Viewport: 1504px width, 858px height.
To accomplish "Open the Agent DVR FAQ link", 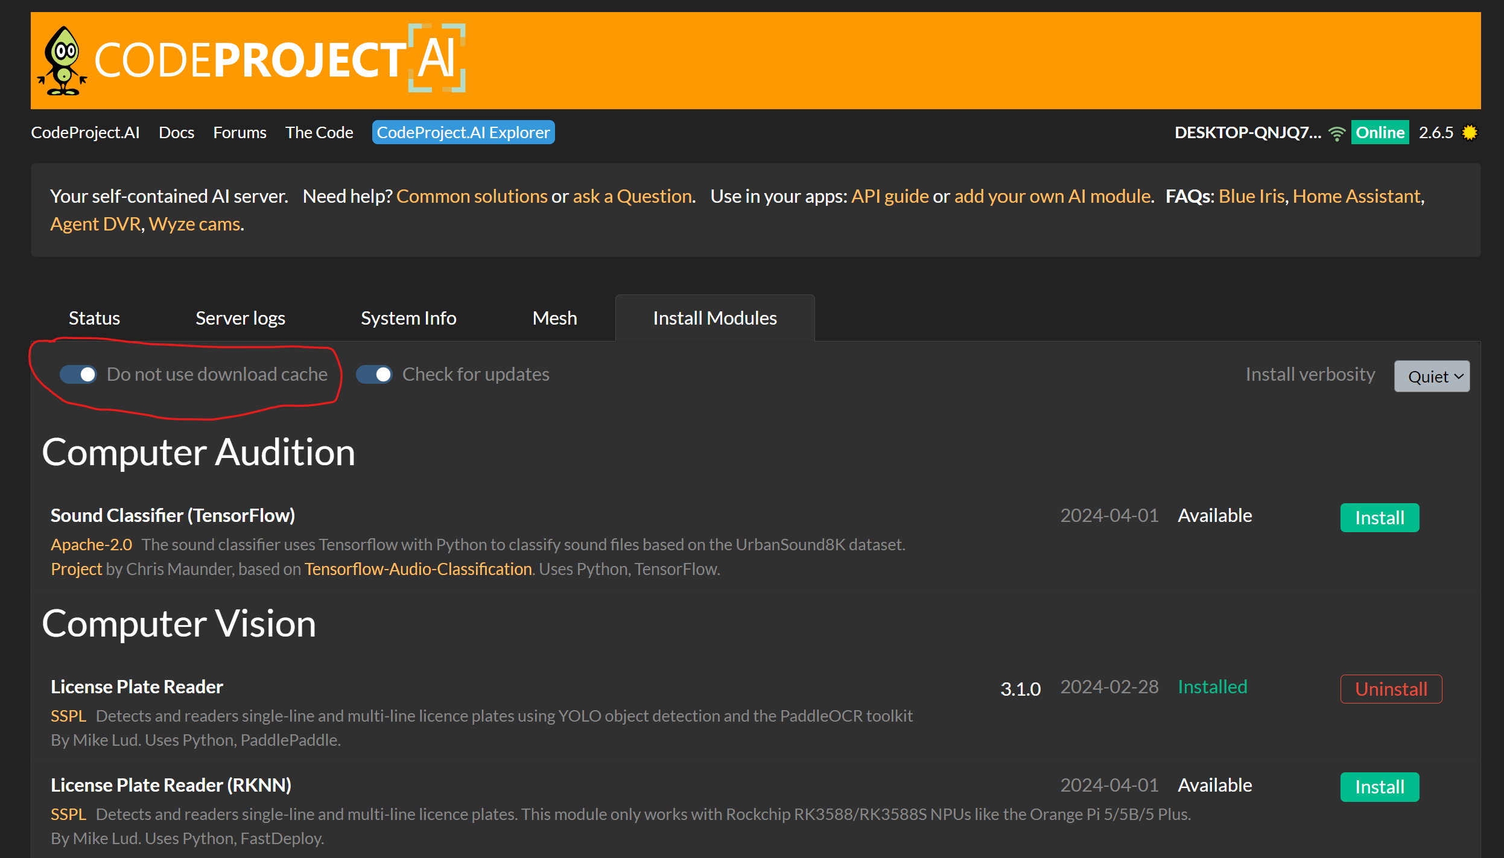I will pyautogui.click(x=95, y=224).
